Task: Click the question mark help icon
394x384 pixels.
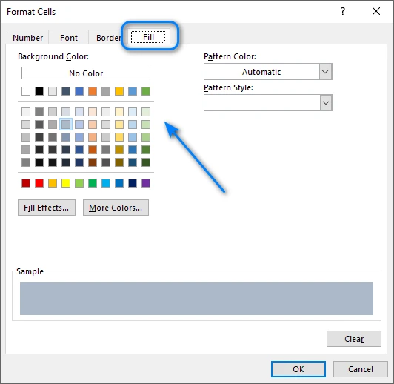Action: [343, 11]
